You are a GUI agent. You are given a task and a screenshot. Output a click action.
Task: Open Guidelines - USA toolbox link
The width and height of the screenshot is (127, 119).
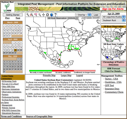113,82
